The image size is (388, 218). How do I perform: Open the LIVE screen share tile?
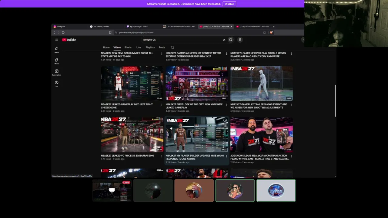tap(112, 190)
